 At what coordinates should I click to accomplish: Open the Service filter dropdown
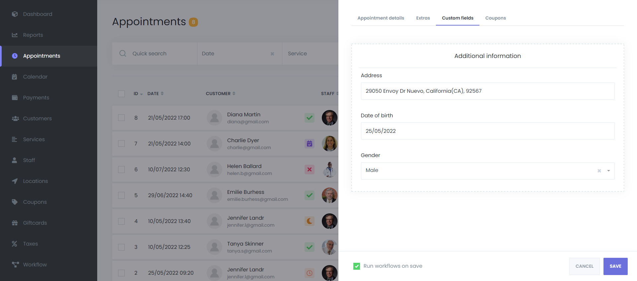click(310, 53)
